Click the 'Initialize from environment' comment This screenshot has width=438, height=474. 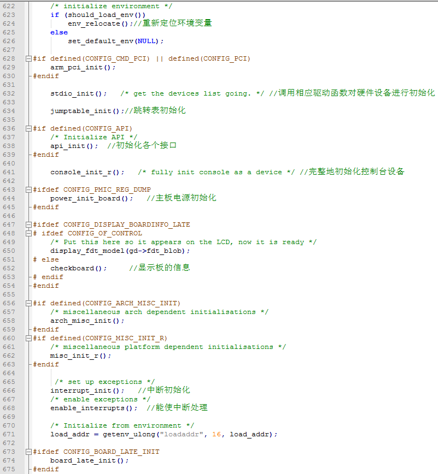coord(122,425)
